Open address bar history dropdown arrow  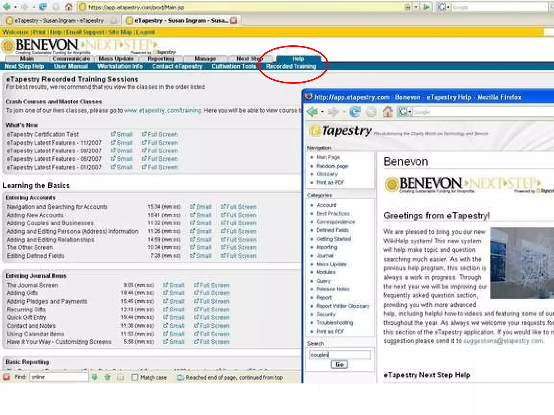coord(416,7)
